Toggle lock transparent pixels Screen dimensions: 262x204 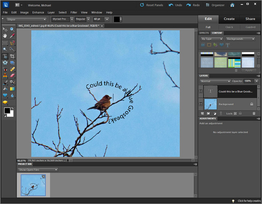click(x=235, y=114)
